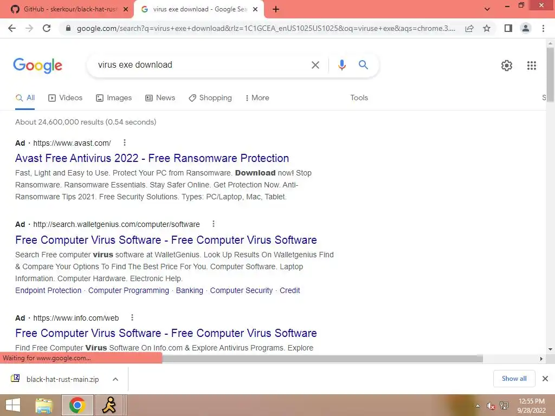The image size is (555, 416).
Task: Expand the More search filters
Action: point(257,97)
